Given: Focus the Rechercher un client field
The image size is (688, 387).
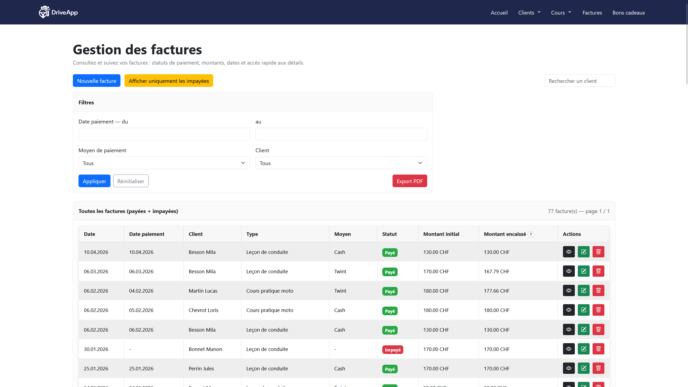Looking at the screenshot, I should (x=579, y=81).
